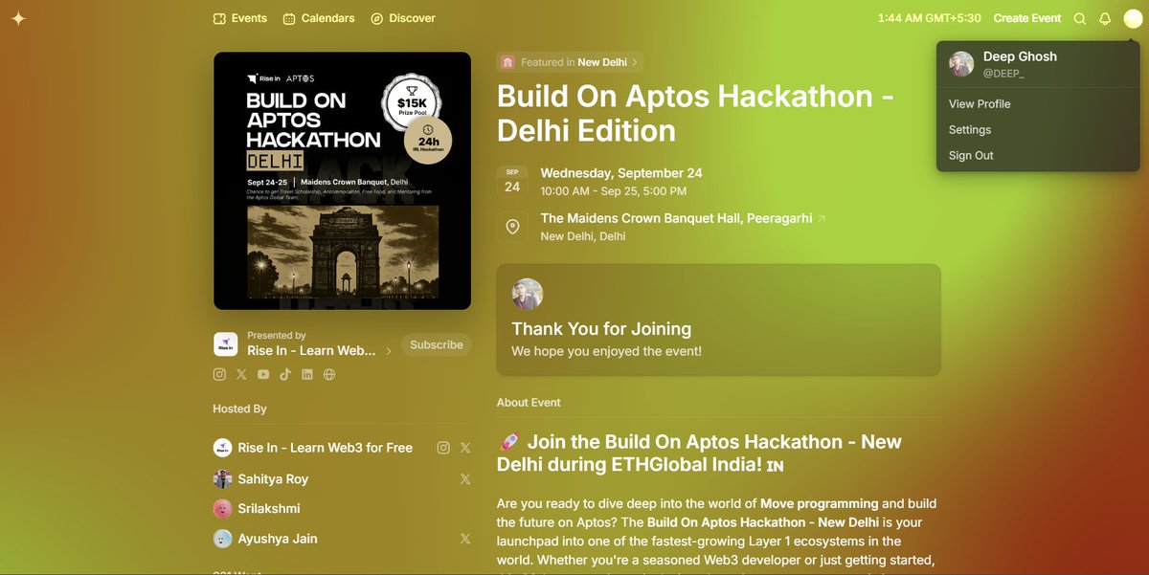1149x575 pixels.
Task: Click the TikTok icon
Action: (x=284, y=374)
